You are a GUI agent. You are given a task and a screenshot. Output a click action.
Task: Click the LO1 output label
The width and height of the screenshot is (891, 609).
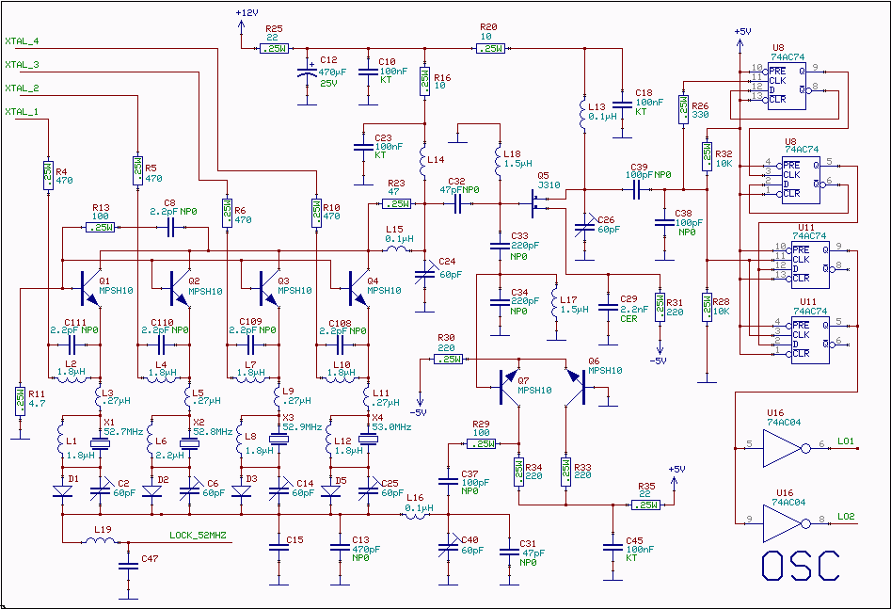pyautogui.click(x=846, y=441)
